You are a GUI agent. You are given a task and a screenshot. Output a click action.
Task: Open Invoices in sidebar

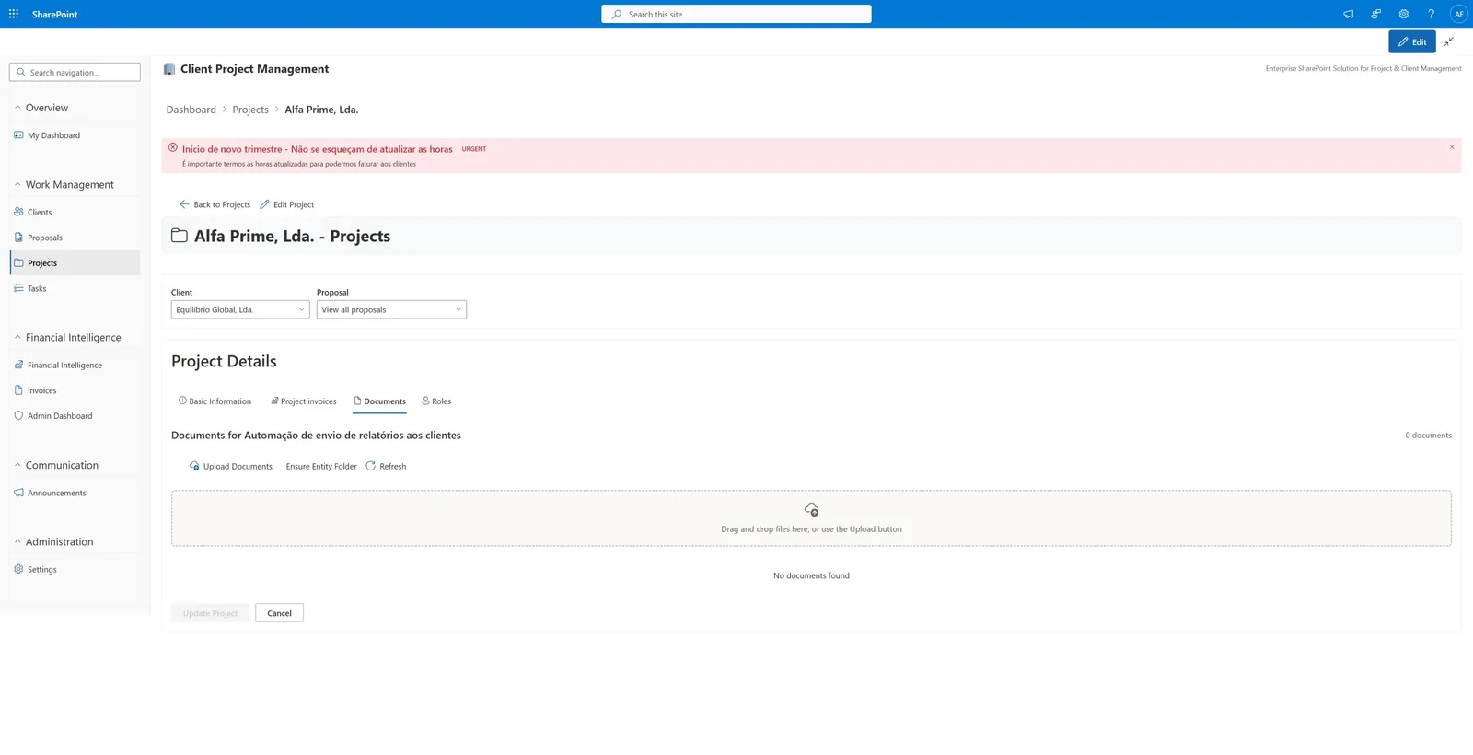click(75, 390)
